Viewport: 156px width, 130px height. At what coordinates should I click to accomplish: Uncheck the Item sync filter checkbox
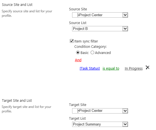(72, 41)
